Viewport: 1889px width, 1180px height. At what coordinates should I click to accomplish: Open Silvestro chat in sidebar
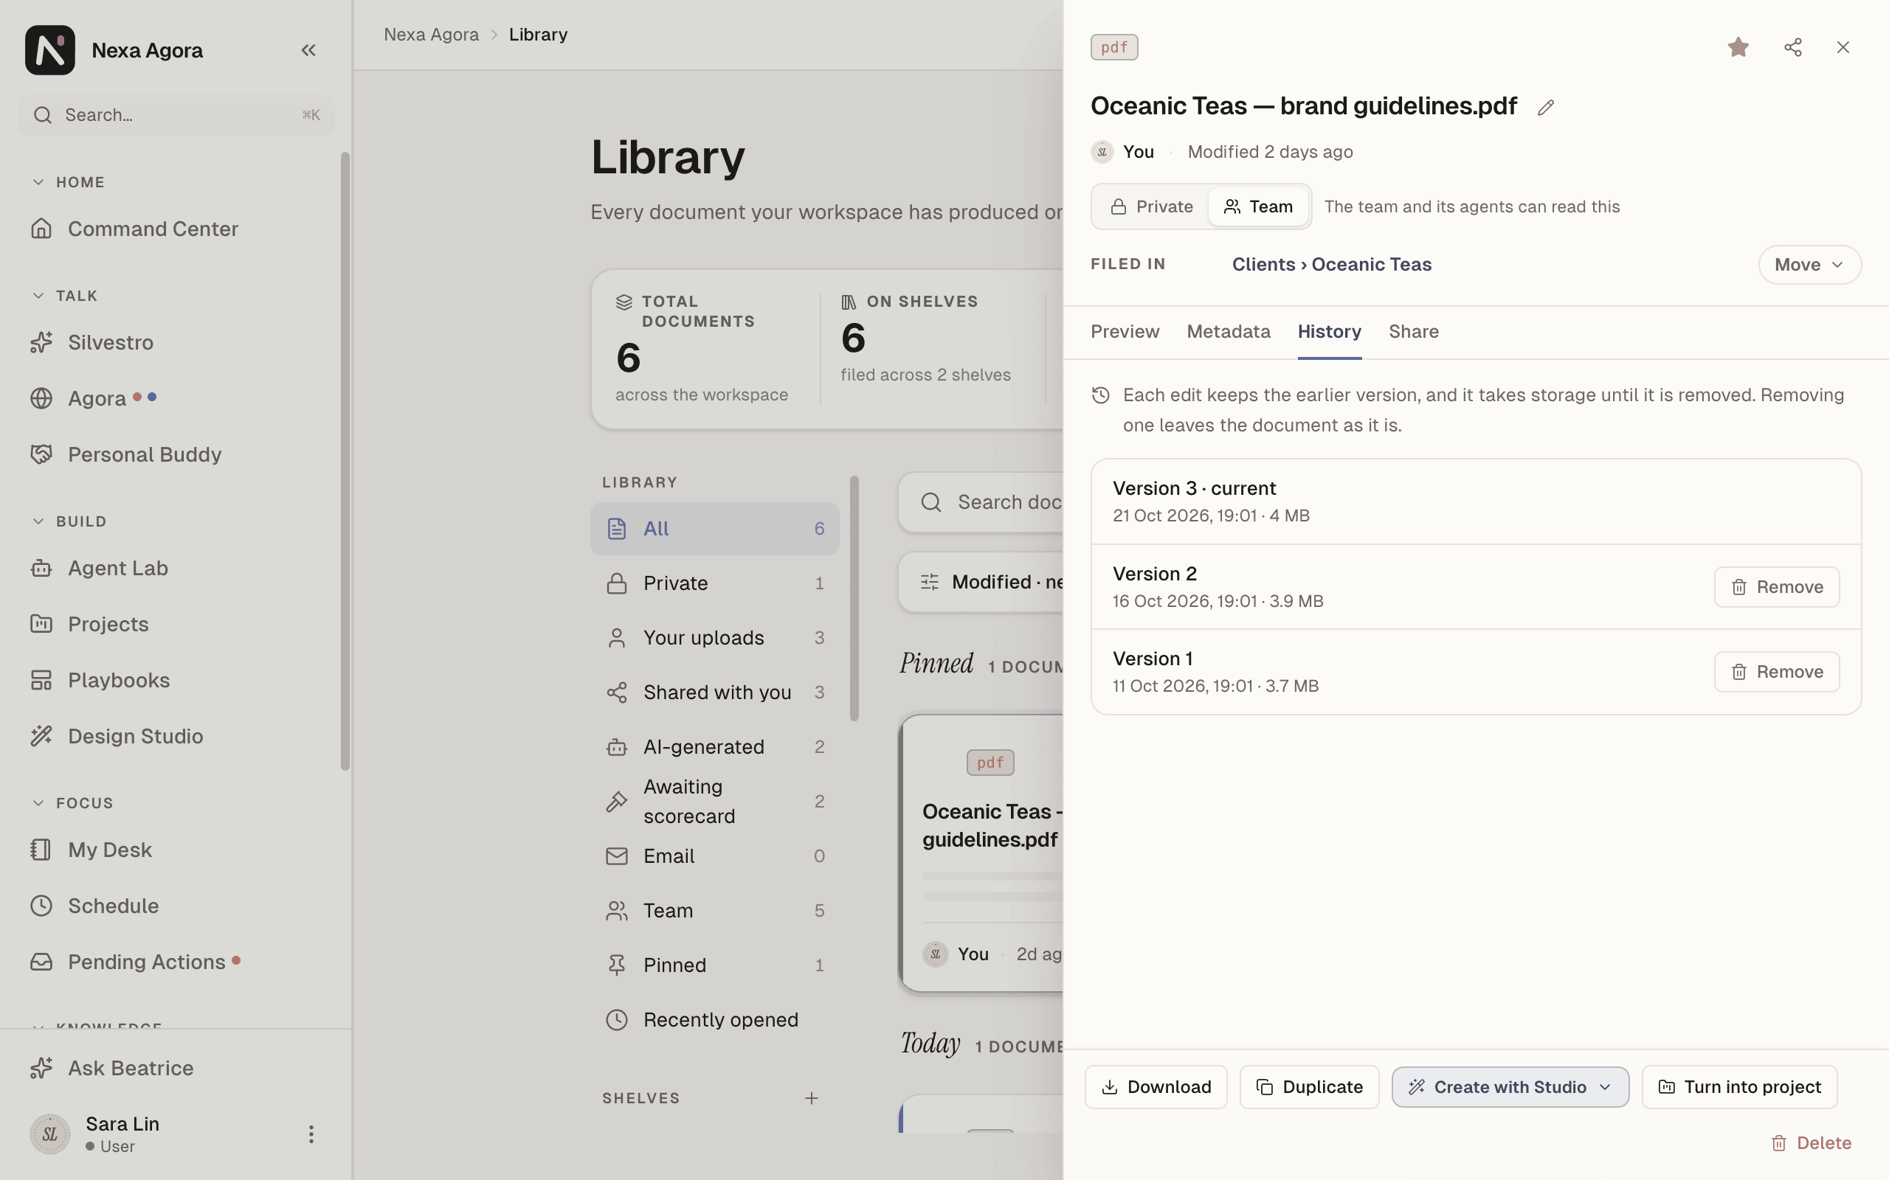pyautogui.click(x=176, y=341)
